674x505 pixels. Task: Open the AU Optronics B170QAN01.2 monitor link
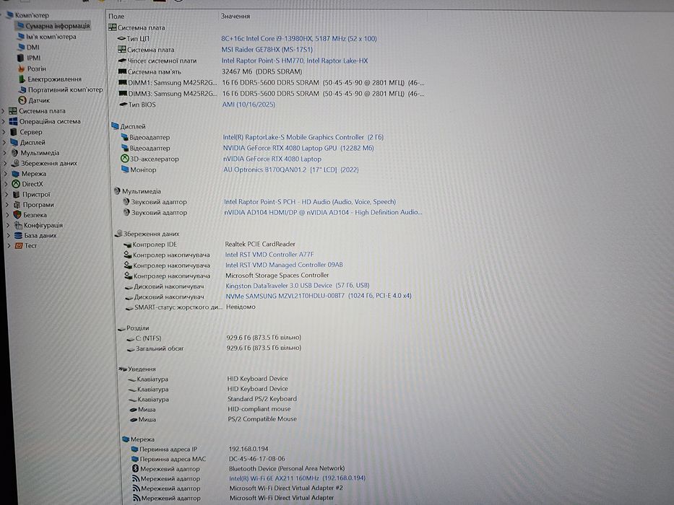pyautogui.click(x=290, y=170)
